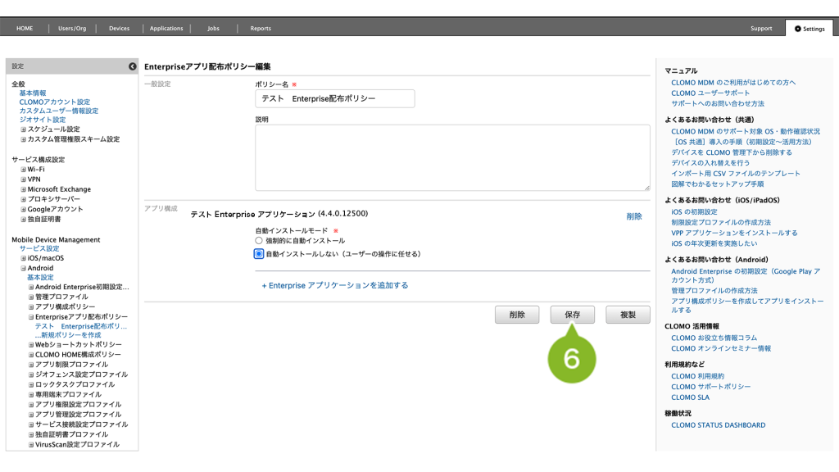Click the 削除 button beside 保存
Screen dimensions: 839x472
tap(516, 315)
